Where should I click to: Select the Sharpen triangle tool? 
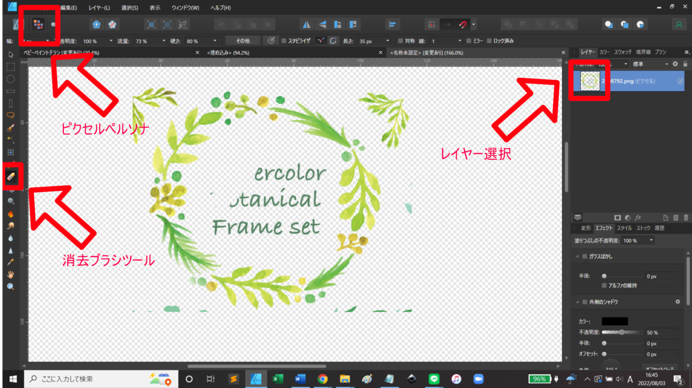tap(10, 250)
